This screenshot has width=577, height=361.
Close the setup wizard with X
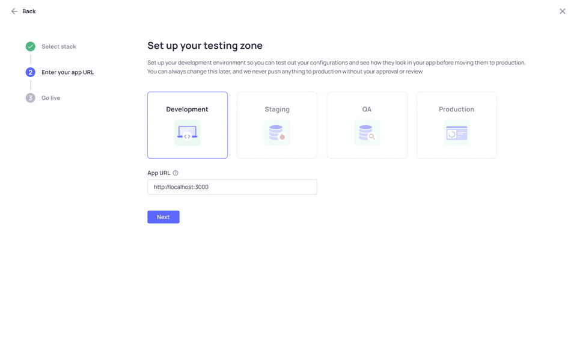[563, 11]
